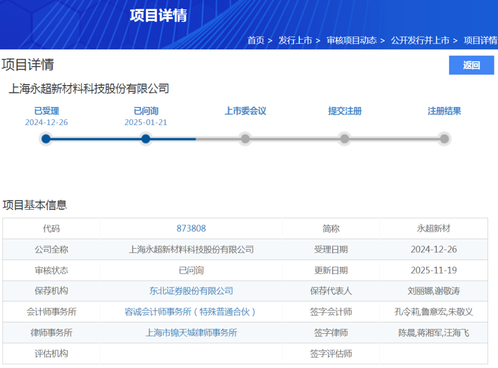Screen dimensions: 498x368
Task: Open law firm link 上海市锦天城律师事务所
Action: pyautogui.click(x=192, y=333)
